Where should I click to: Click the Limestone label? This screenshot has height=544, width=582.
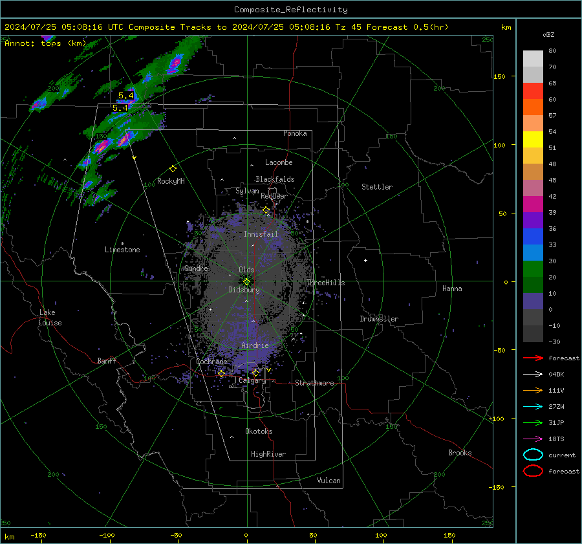pos(122,250)
